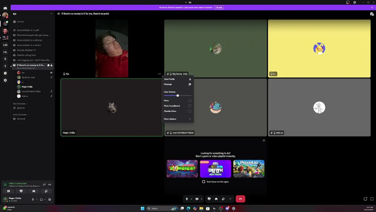
Task: Disable Streamer Mode via banner button
Action: click(219, 7)
